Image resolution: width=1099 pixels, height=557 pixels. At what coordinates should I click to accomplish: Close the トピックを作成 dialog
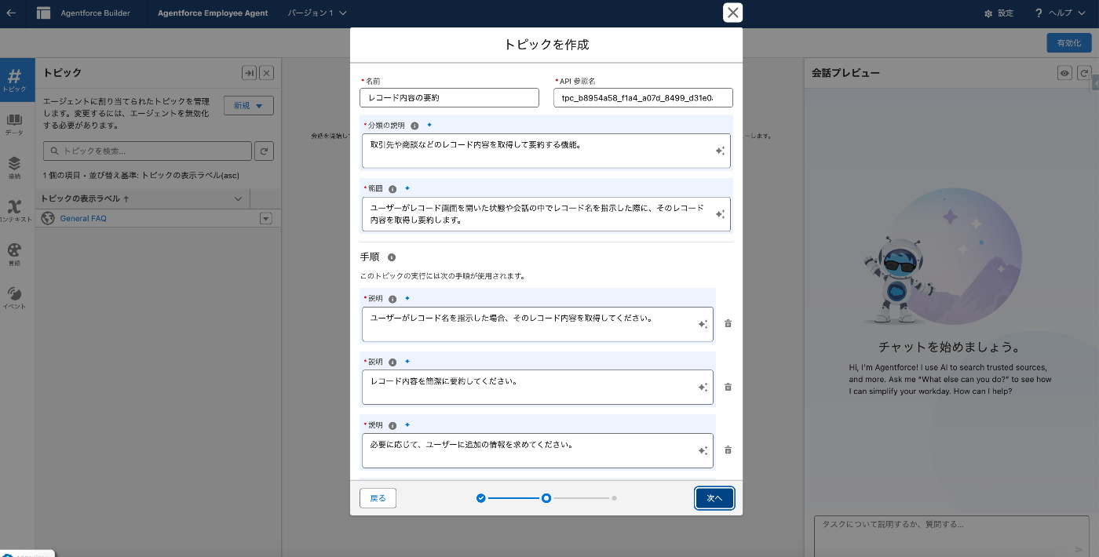[732, 13]
